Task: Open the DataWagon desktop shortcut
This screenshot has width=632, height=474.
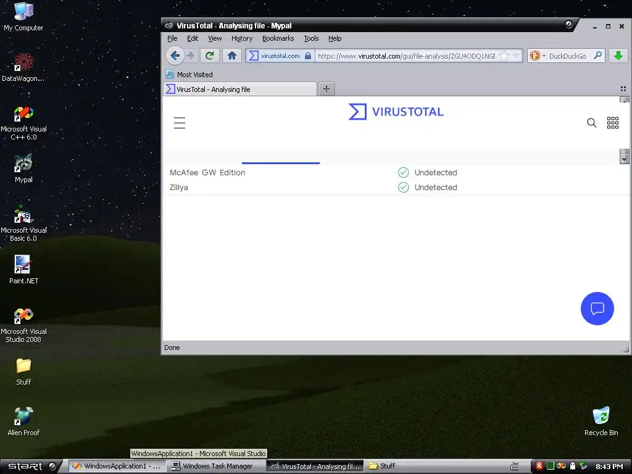Action: pyautogui.click(x=23, y=67)
